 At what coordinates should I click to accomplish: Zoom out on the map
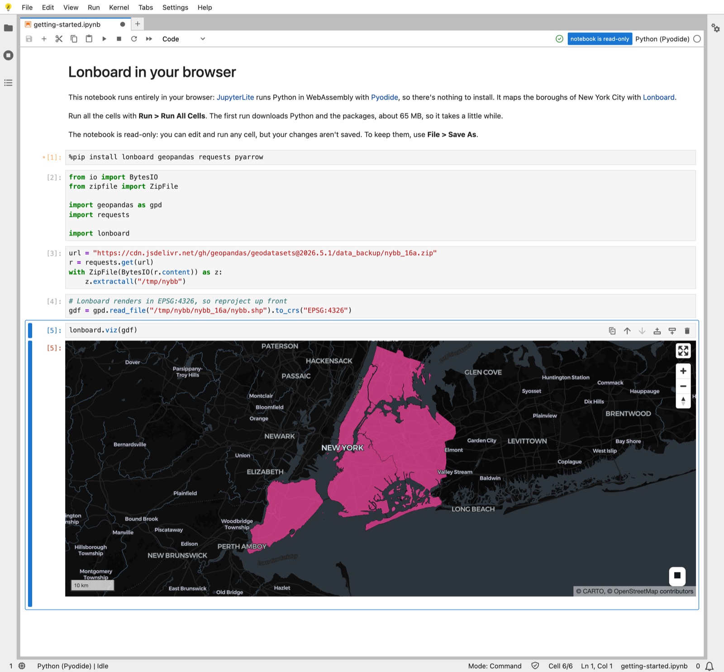(x=683, y=386)
